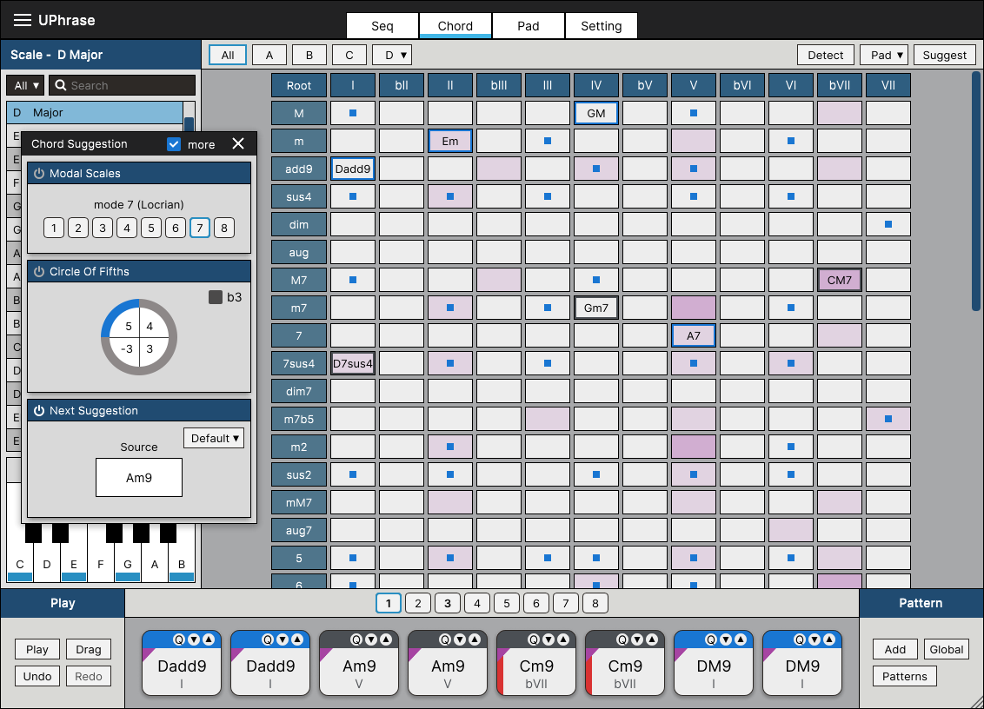Click the CM7 chord cell in the grid

pos(840,280)
